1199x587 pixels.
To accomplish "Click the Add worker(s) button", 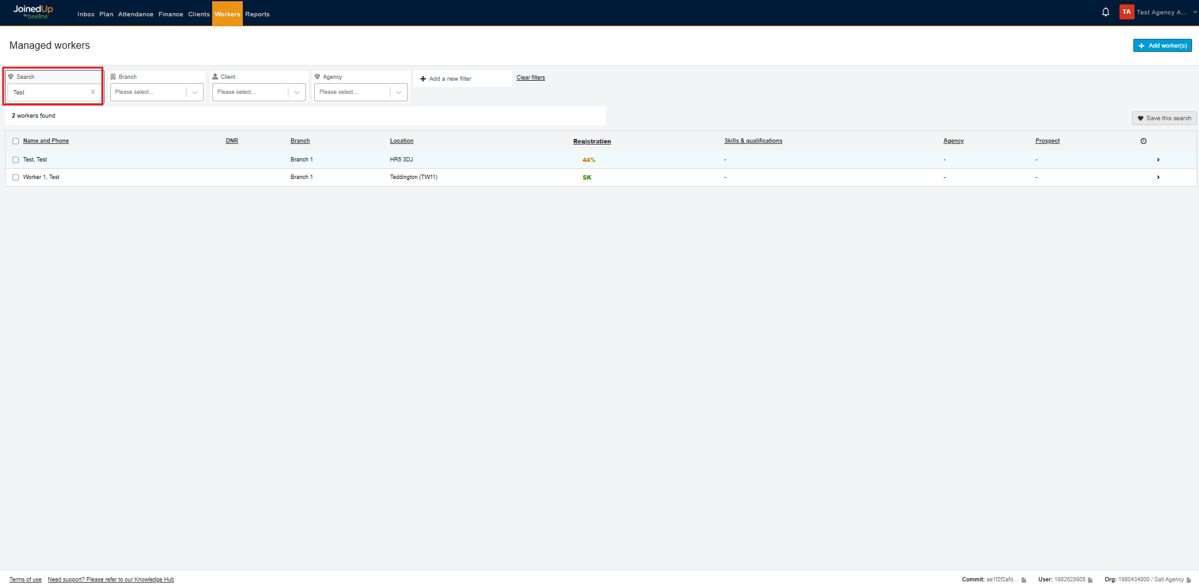I will coord(1161,45).
